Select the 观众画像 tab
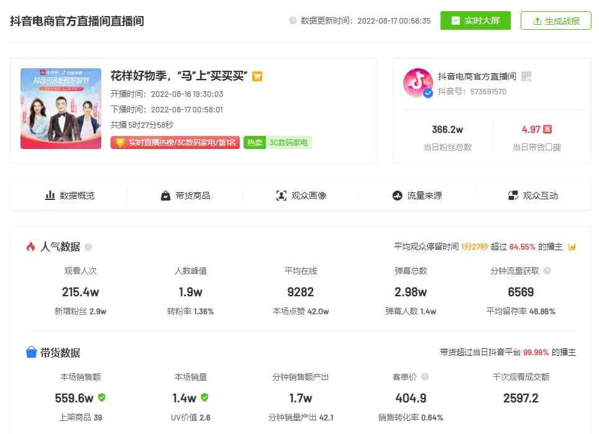The image size is (599, 434). coord(301,196)
